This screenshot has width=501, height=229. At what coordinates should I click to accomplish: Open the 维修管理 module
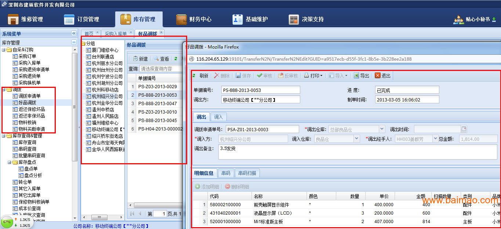pos(26,19)
